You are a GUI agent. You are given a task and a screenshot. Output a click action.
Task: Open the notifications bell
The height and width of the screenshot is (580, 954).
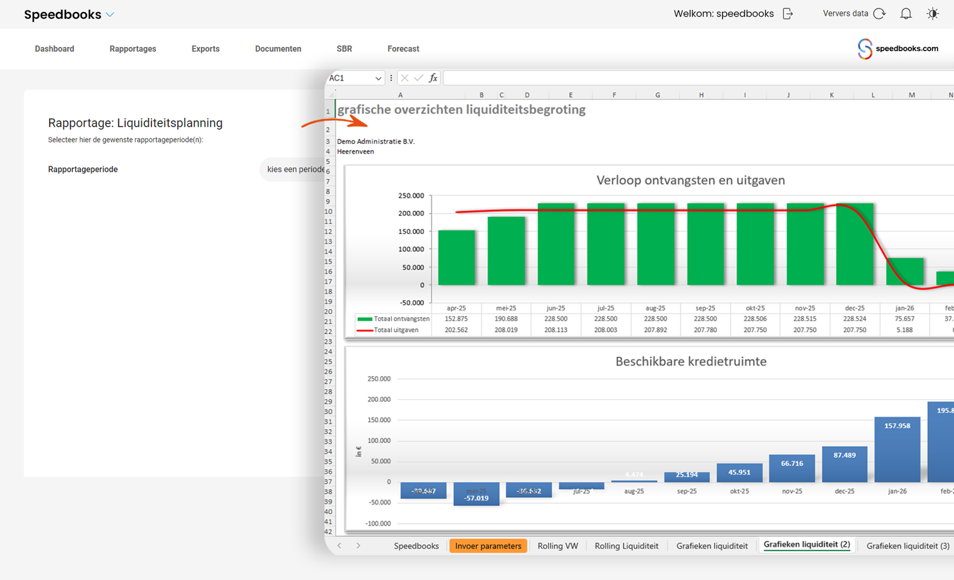pos(906,14)
